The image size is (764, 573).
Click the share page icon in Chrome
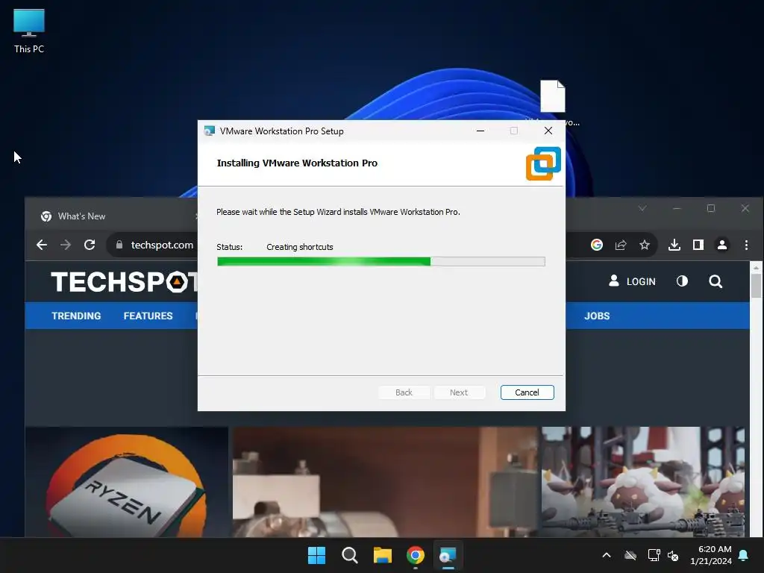coord(620,245)
